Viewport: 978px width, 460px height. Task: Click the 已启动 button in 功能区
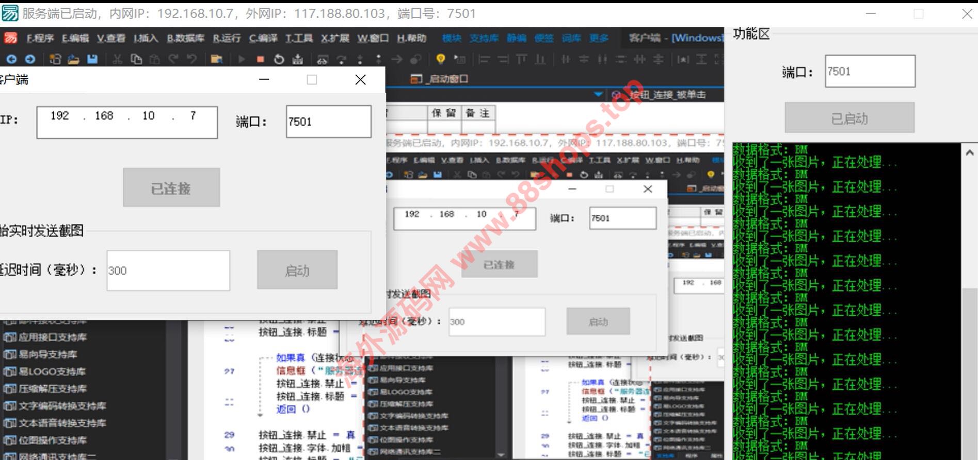(849, 118)
